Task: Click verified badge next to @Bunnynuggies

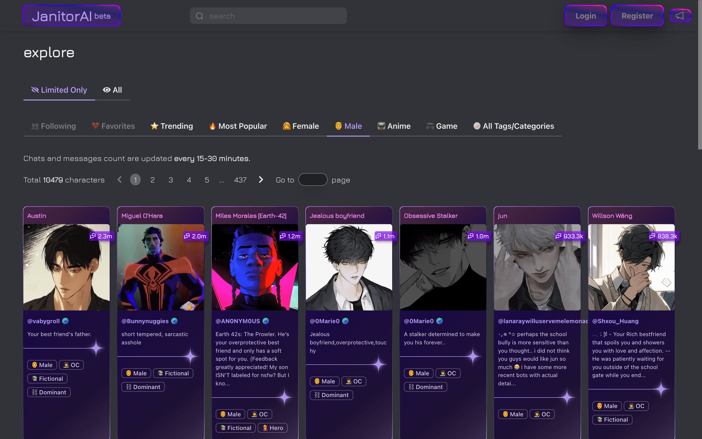Action: click(x=174, y=321)
